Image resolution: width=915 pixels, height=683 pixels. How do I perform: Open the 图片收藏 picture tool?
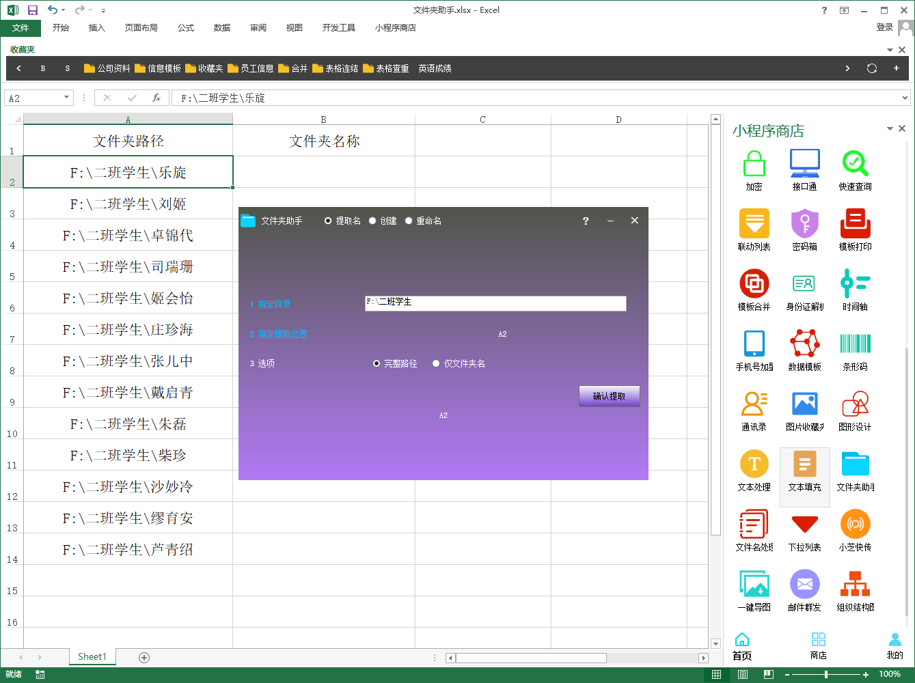[804, 410]
